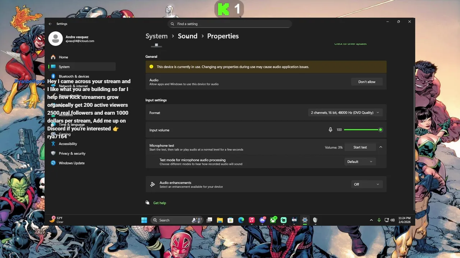Launch Microsoft Store from the taskbar
This screenshot has height=258, width=460.
click(230, 220)
